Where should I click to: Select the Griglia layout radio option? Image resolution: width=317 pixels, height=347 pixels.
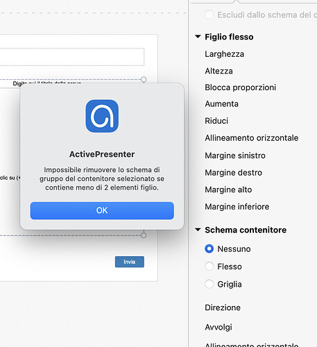(209, 284)
